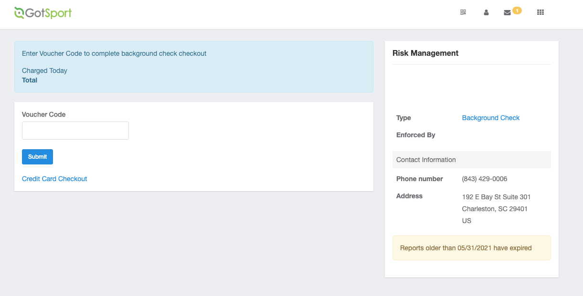Click the yellow unread message badge

(517, 10)
